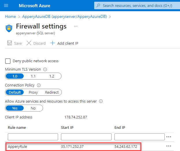Open the ellipsis next to Firewall settings title
The height and width of the screenshot is (151, 180).
coord(76,26)
